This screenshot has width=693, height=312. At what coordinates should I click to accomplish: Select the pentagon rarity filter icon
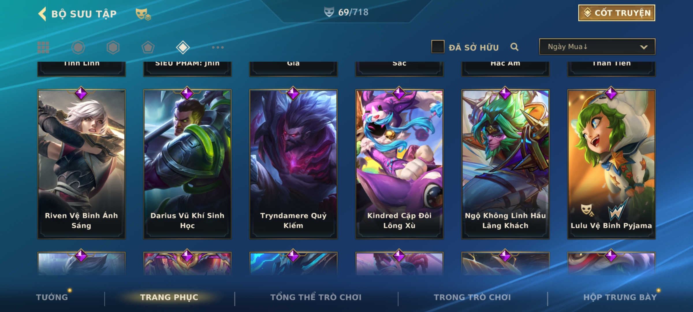(148, 47)
